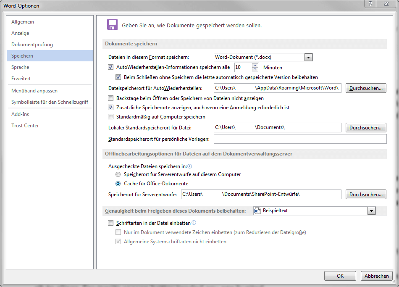Open the file format dropdown arrow
This screenshot has height=287, width=399.
pyautogui.click(x=308, y=57)
